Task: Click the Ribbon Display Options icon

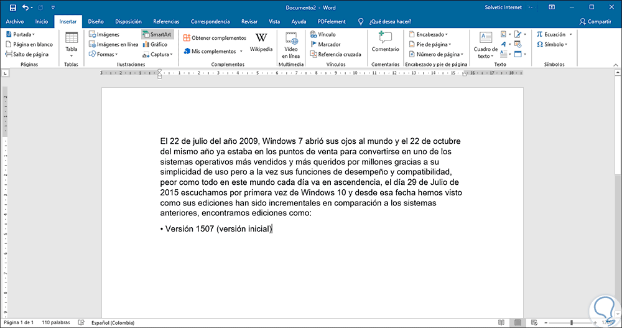Action: pos(551,7)
